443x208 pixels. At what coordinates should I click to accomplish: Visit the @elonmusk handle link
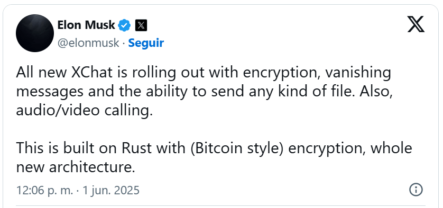(x=88, y=43)
